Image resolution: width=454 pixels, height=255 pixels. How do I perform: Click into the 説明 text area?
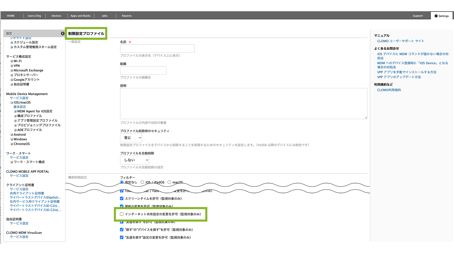243,104
